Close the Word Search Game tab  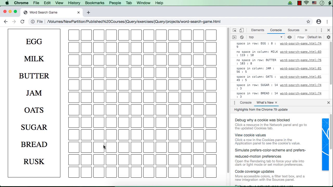pos(79,12)
